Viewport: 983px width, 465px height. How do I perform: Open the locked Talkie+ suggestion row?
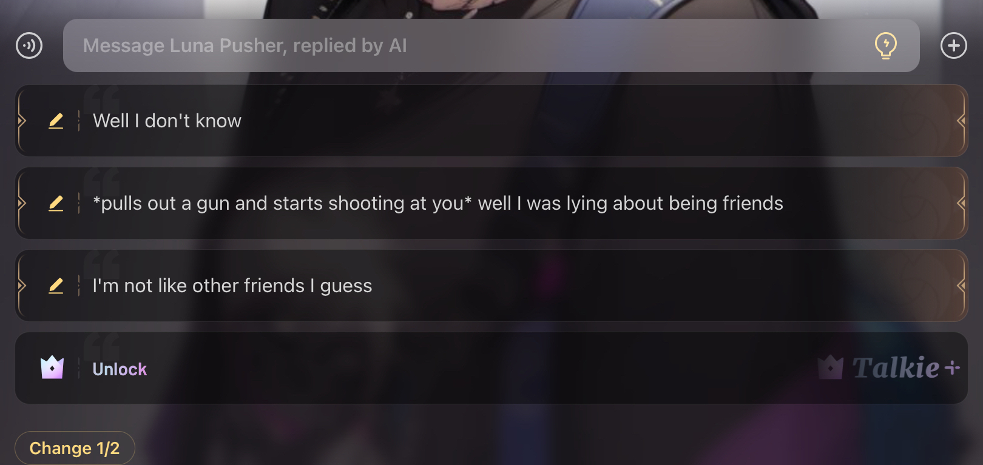[492, 368]
